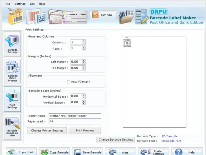206x155 pixels.
Task: Open the List menu
Action: (32, 4)
